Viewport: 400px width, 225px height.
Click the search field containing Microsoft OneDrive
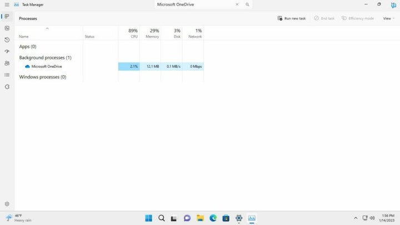(194, 4)
